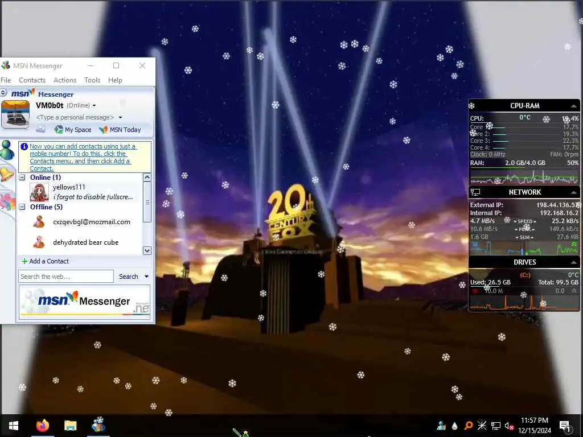Click the Offline (5) group header
583x437 pixels.
point(46,207)
